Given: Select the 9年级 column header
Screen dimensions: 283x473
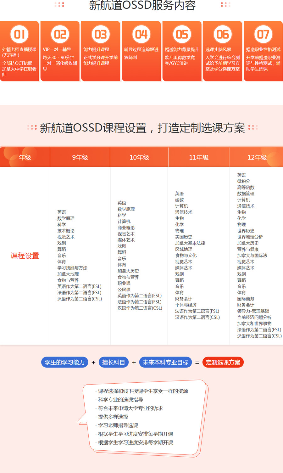Looking at the screenshot, I should tap(80, 157).
